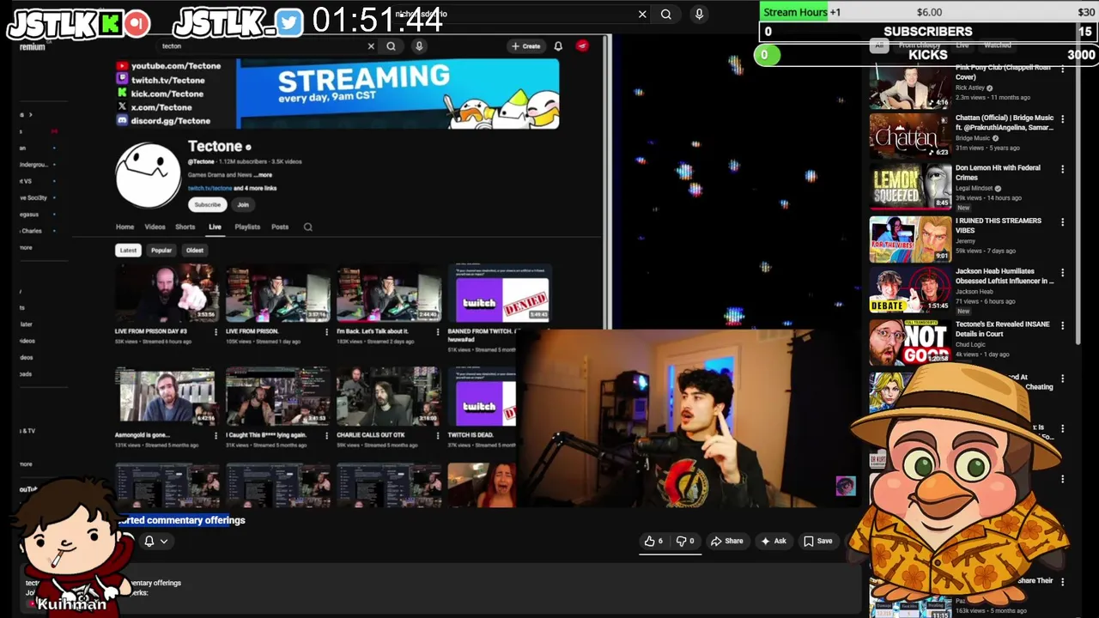Open 'CHARLIE CALLS OUT OTK' video
The width and height of the screenshot is (1099, 618).
tap(388, 397)
